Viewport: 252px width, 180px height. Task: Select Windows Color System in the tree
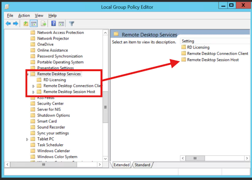coord(57,157)
